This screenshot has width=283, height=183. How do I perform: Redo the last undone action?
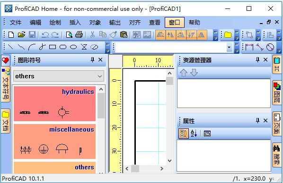click(55, 35)
